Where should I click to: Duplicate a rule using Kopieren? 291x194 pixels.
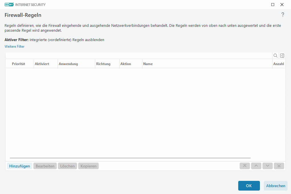[x=88, y=166]
